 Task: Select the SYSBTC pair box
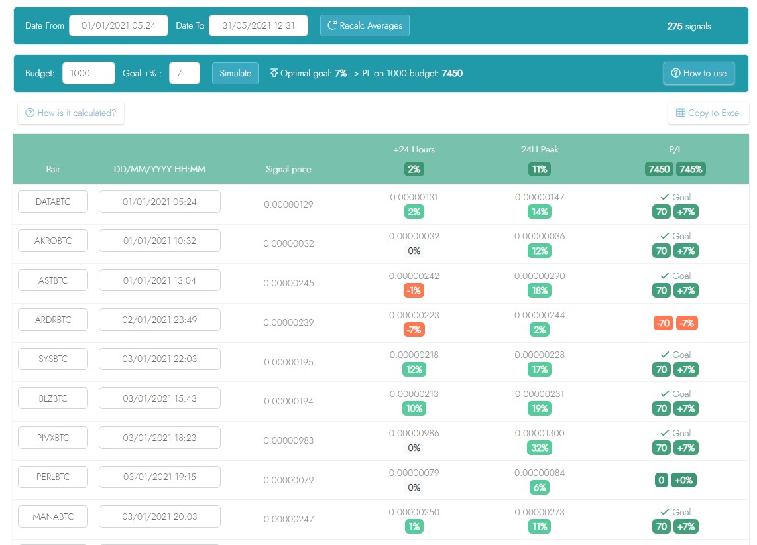tap(53, 359)
